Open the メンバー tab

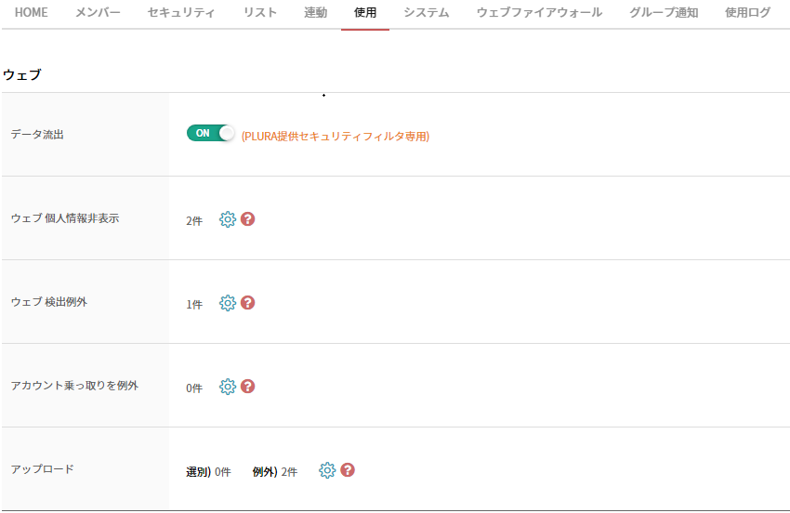(98, 13)
